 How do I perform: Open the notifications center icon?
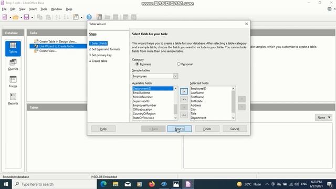click(330, 184)
